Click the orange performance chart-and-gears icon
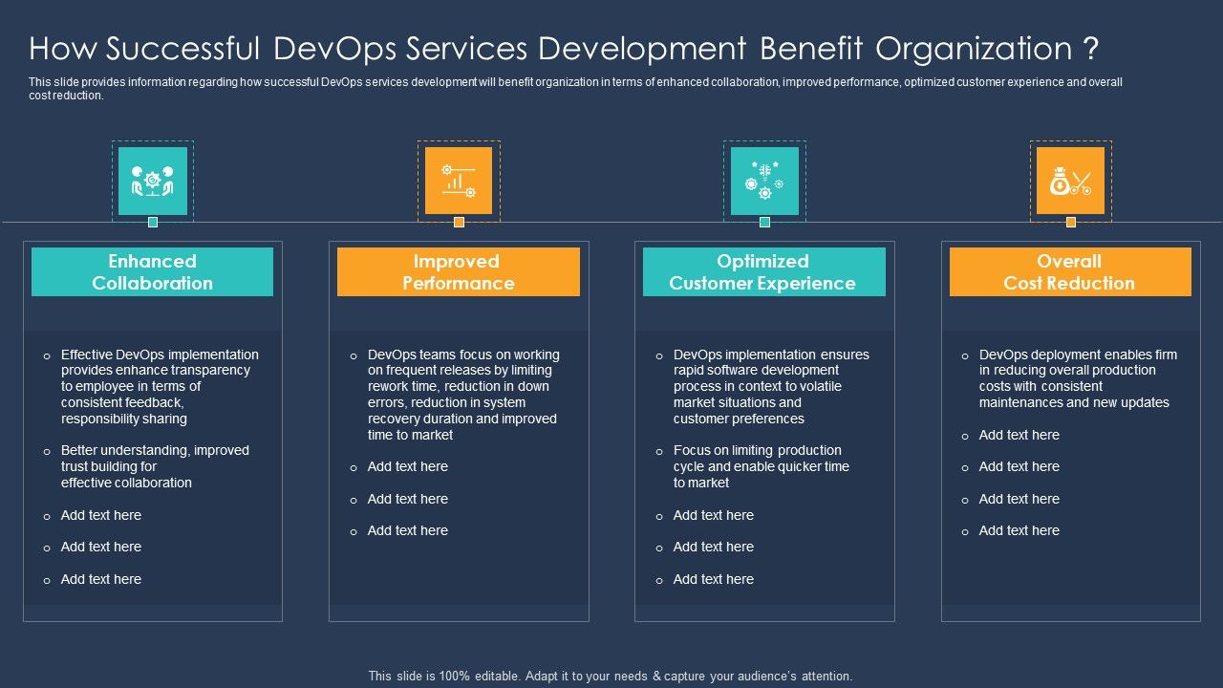The image size is (1223, 688). [x=459, y=181]
